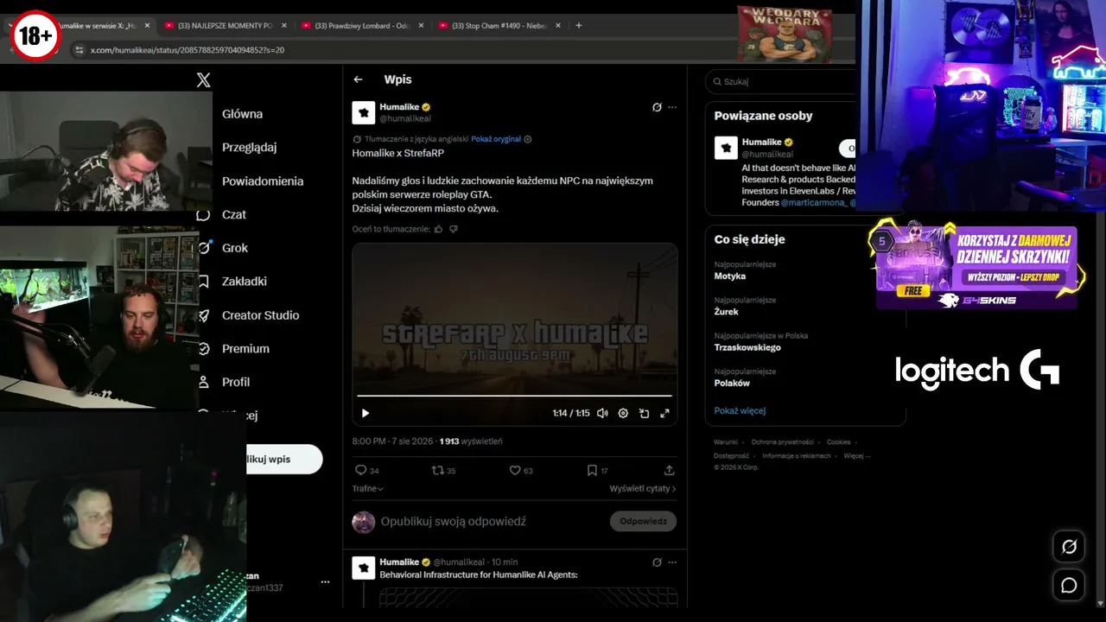Click the floating Grok button at bottom right
The image size is (1106, 622).
(1069, 547)
